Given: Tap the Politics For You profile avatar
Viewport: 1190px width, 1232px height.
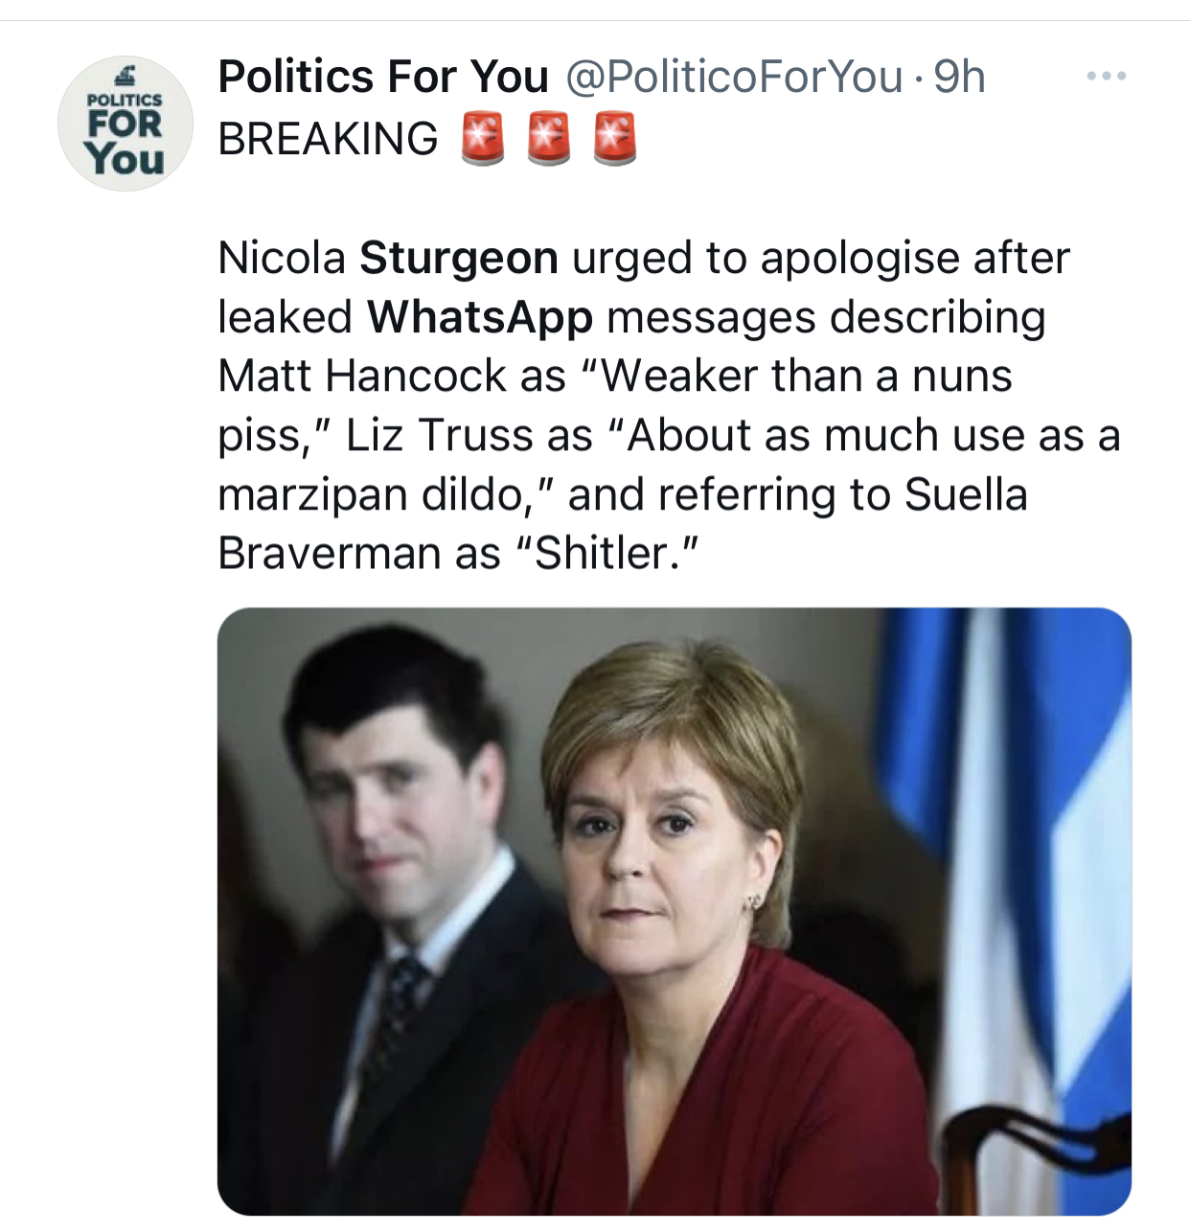Looking at the screenshot, I should point(126,124).
